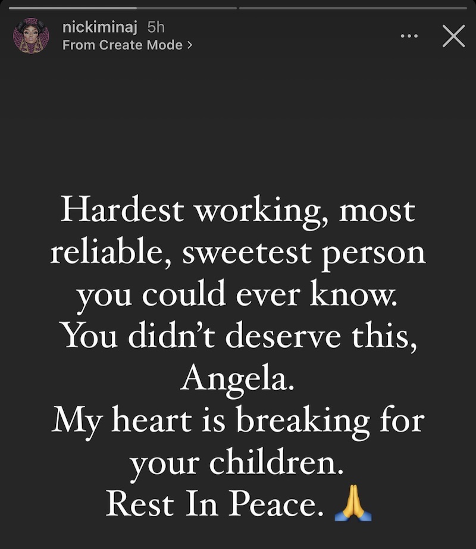Jump to the second story progress segment
The height and width of the screenshot is (549, 476).
click(353, 8)
